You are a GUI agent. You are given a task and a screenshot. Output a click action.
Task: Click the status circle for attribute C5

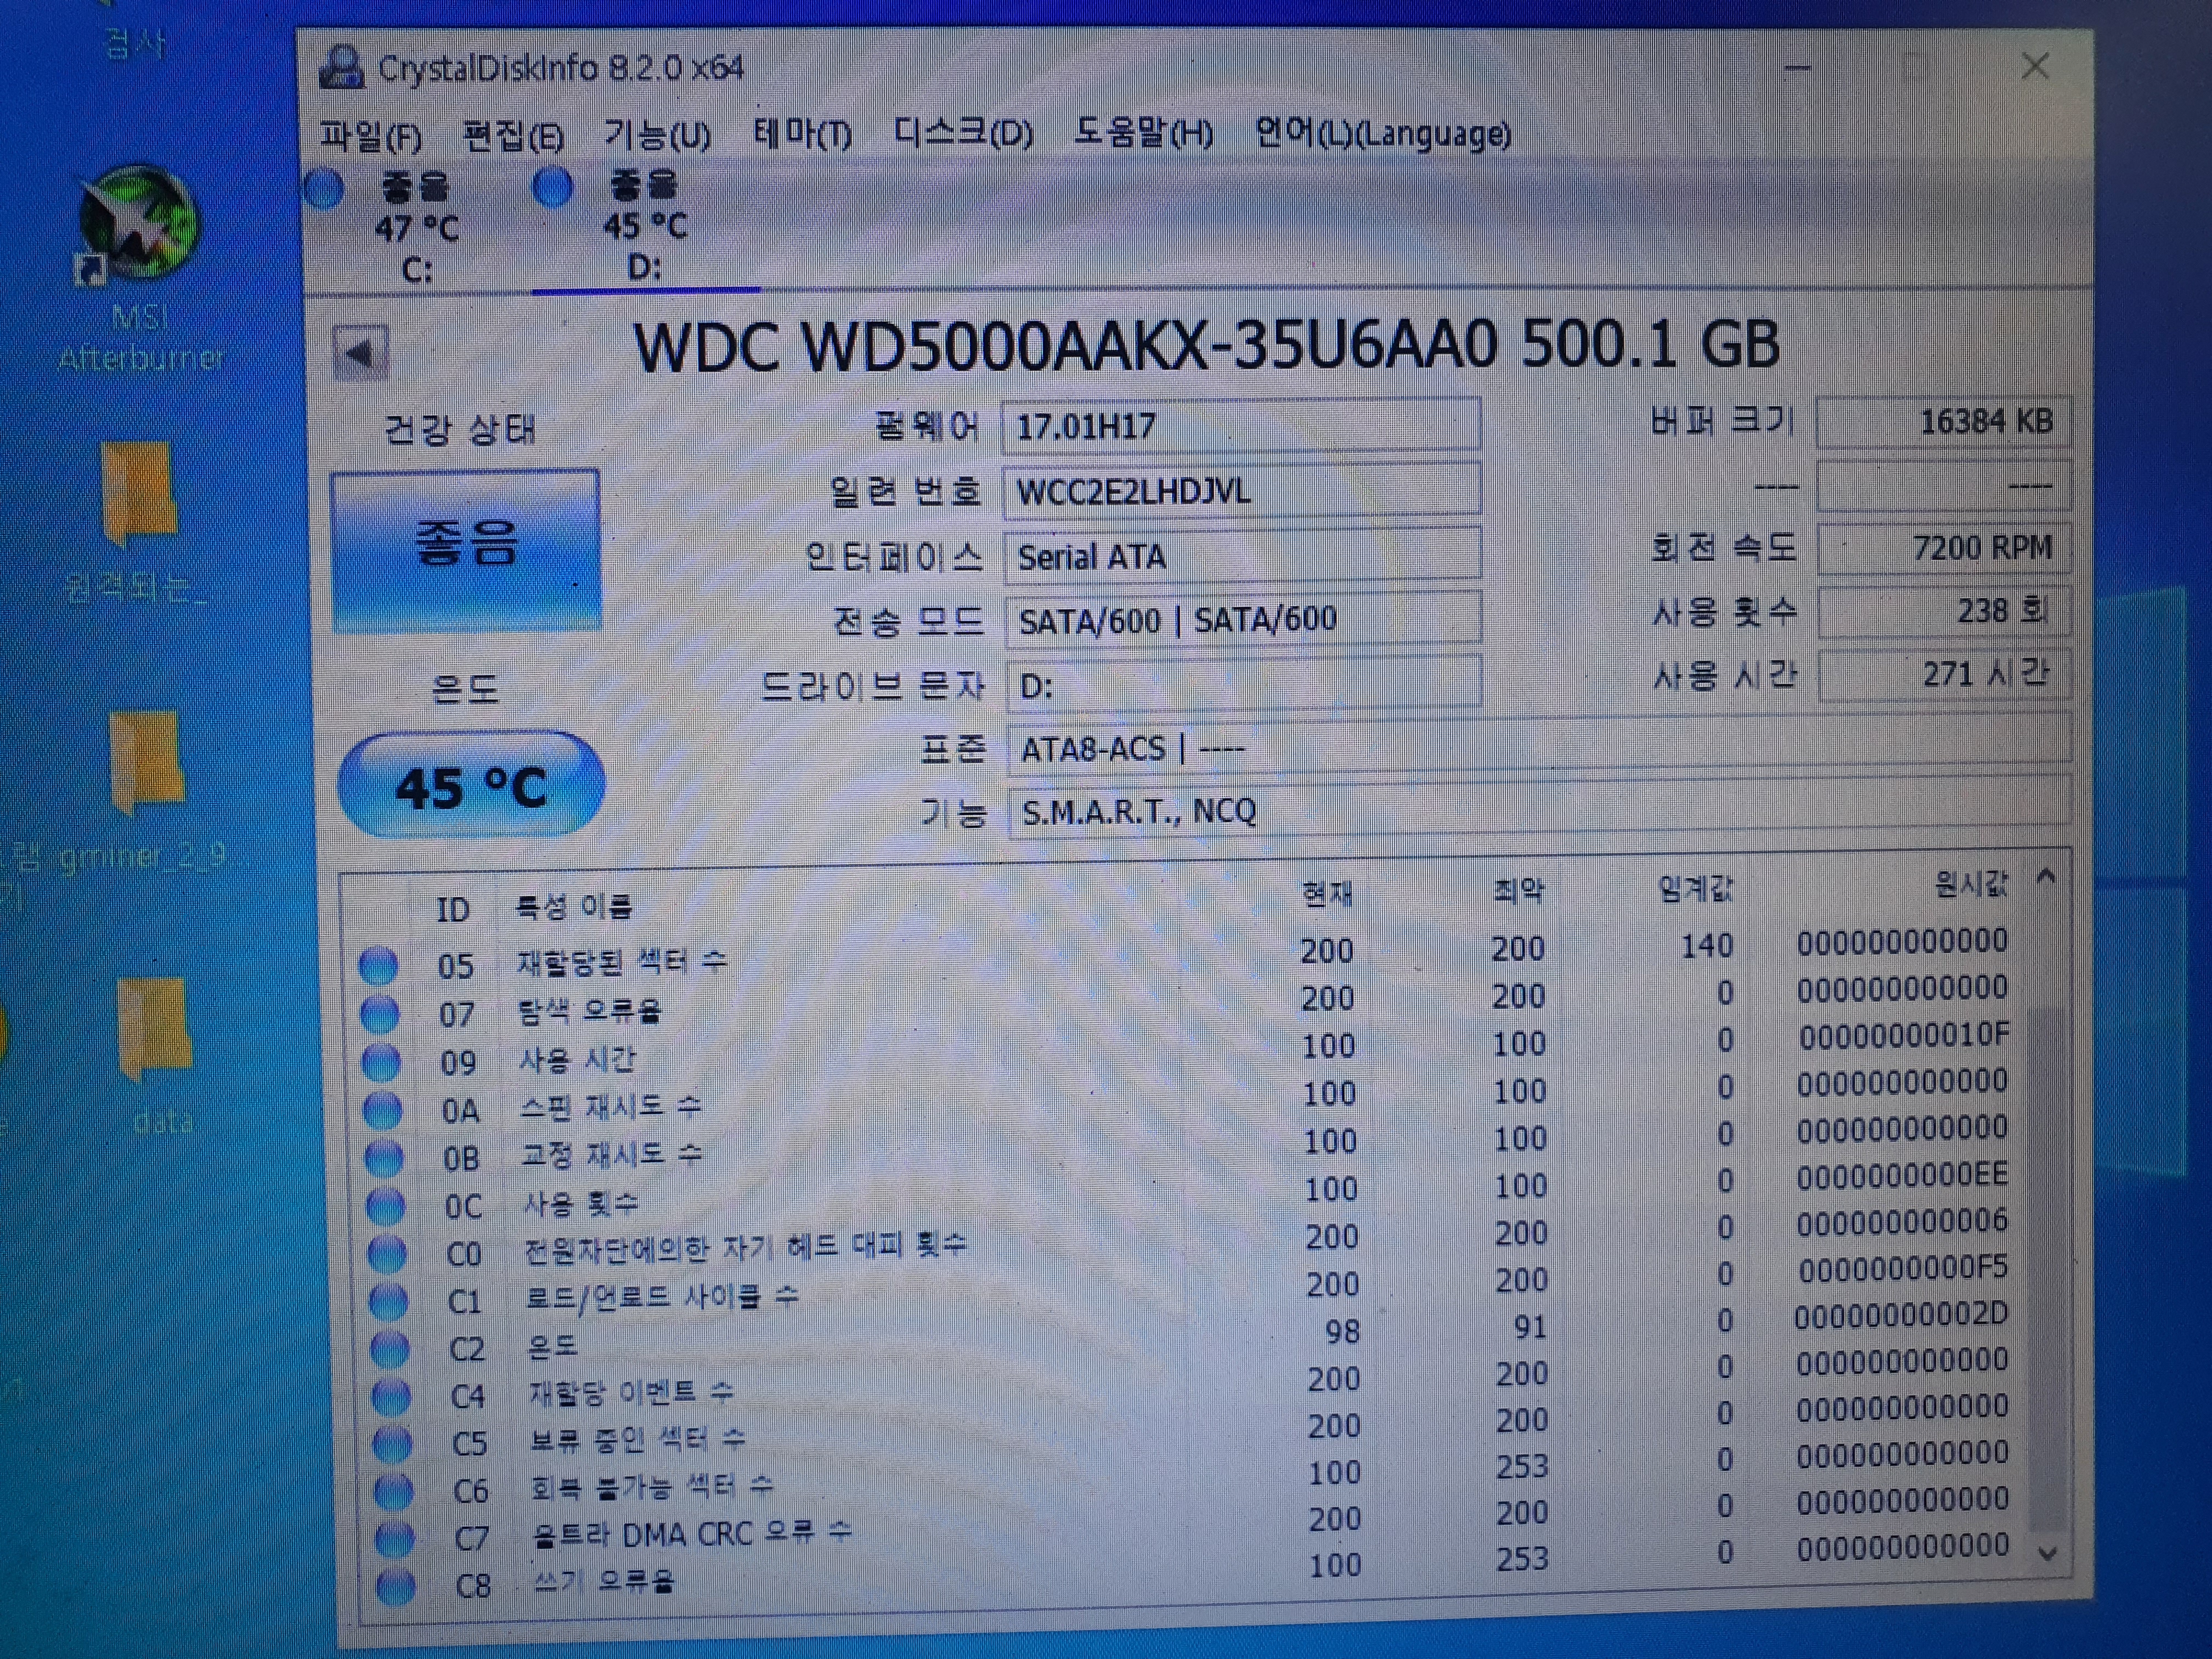[x=392, y=1444]
